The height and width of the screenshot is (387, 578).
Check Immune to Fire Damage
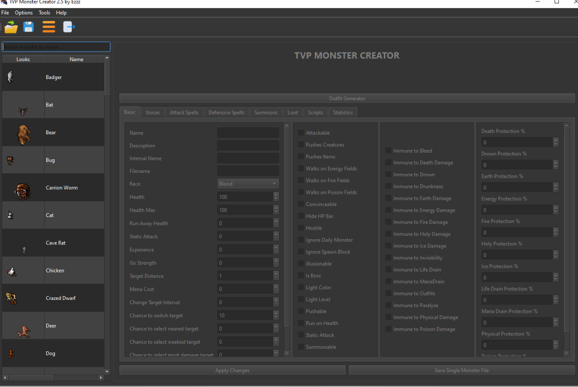tap(388, 222)
